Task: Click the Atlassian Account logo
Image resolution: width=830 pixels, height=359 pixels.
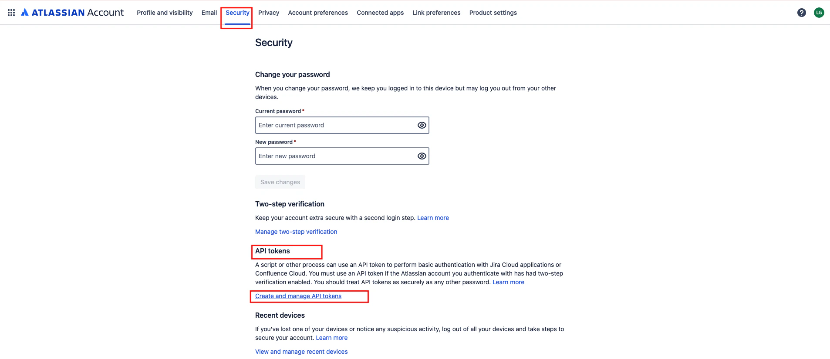Action: point(72,12)
